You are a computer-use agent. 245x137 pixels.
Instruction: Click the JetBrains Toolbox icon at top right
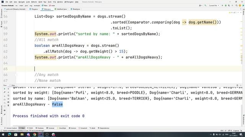pyautogui.click(x=243, y=5)
